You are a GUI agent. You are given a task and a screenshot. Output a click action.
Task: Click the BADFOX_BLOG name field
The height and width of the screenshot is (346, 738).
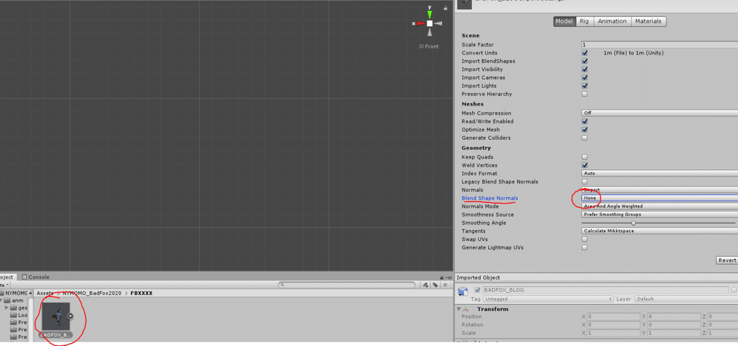(605, 290)
